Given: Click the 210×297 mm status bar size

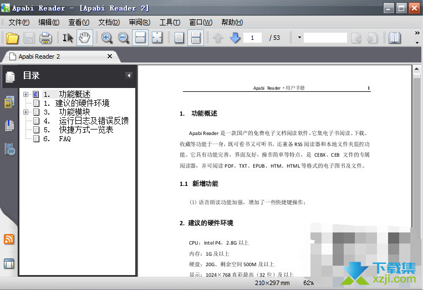Looking at the screenshot, I should click(x=272, y=283).
